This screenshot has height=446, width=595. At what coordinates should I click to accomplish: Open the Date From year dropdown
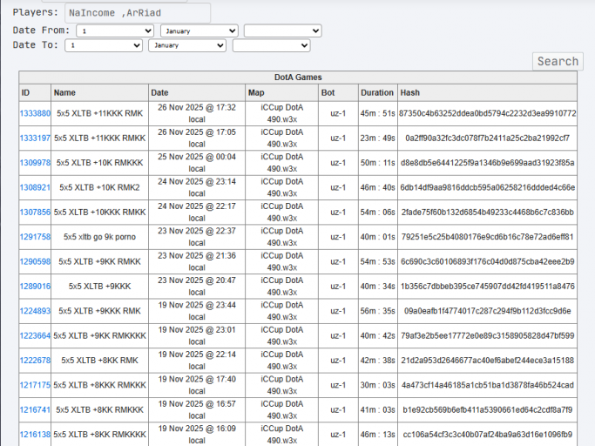point(283,30)
